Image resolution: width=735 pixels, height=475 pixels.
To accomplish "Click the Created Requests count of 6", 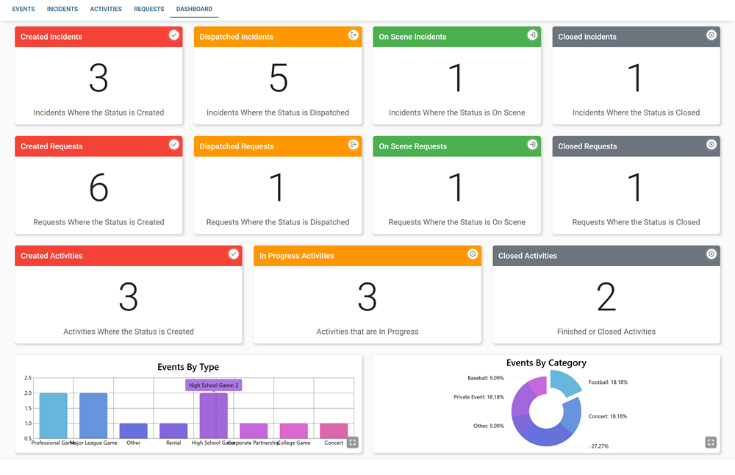I will tap(98, 187).
